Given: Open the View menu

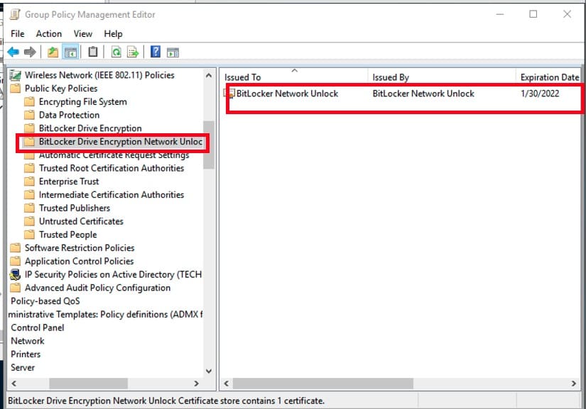Looking at the screenshot, I should click(x=83, y=33).
